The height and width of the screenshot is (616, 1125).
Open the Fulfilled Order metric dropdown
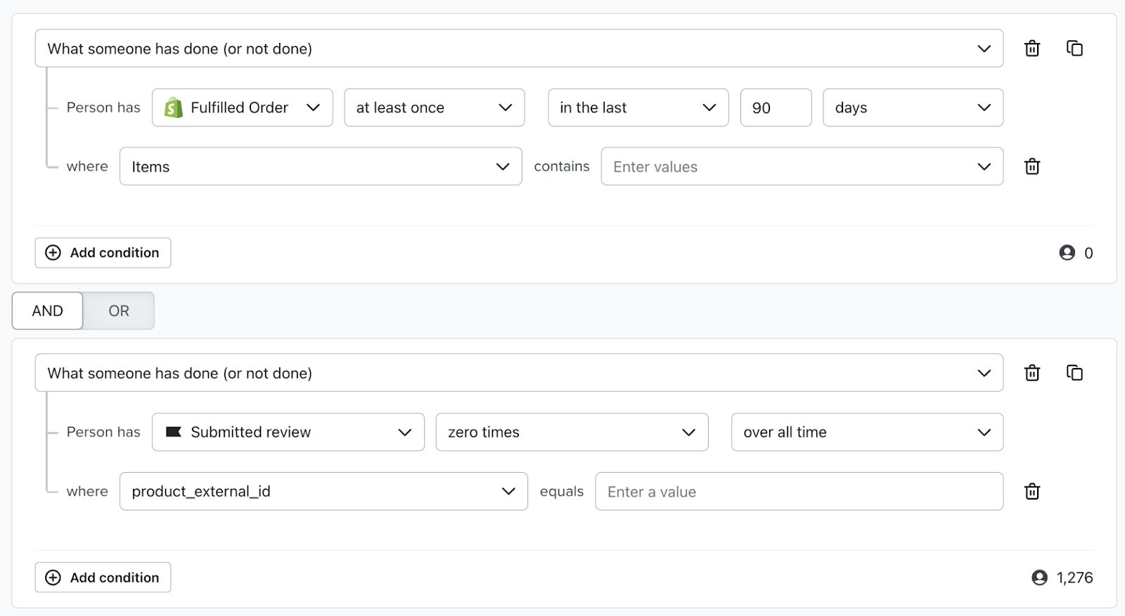pyautogui.click(x=242, y=107)
